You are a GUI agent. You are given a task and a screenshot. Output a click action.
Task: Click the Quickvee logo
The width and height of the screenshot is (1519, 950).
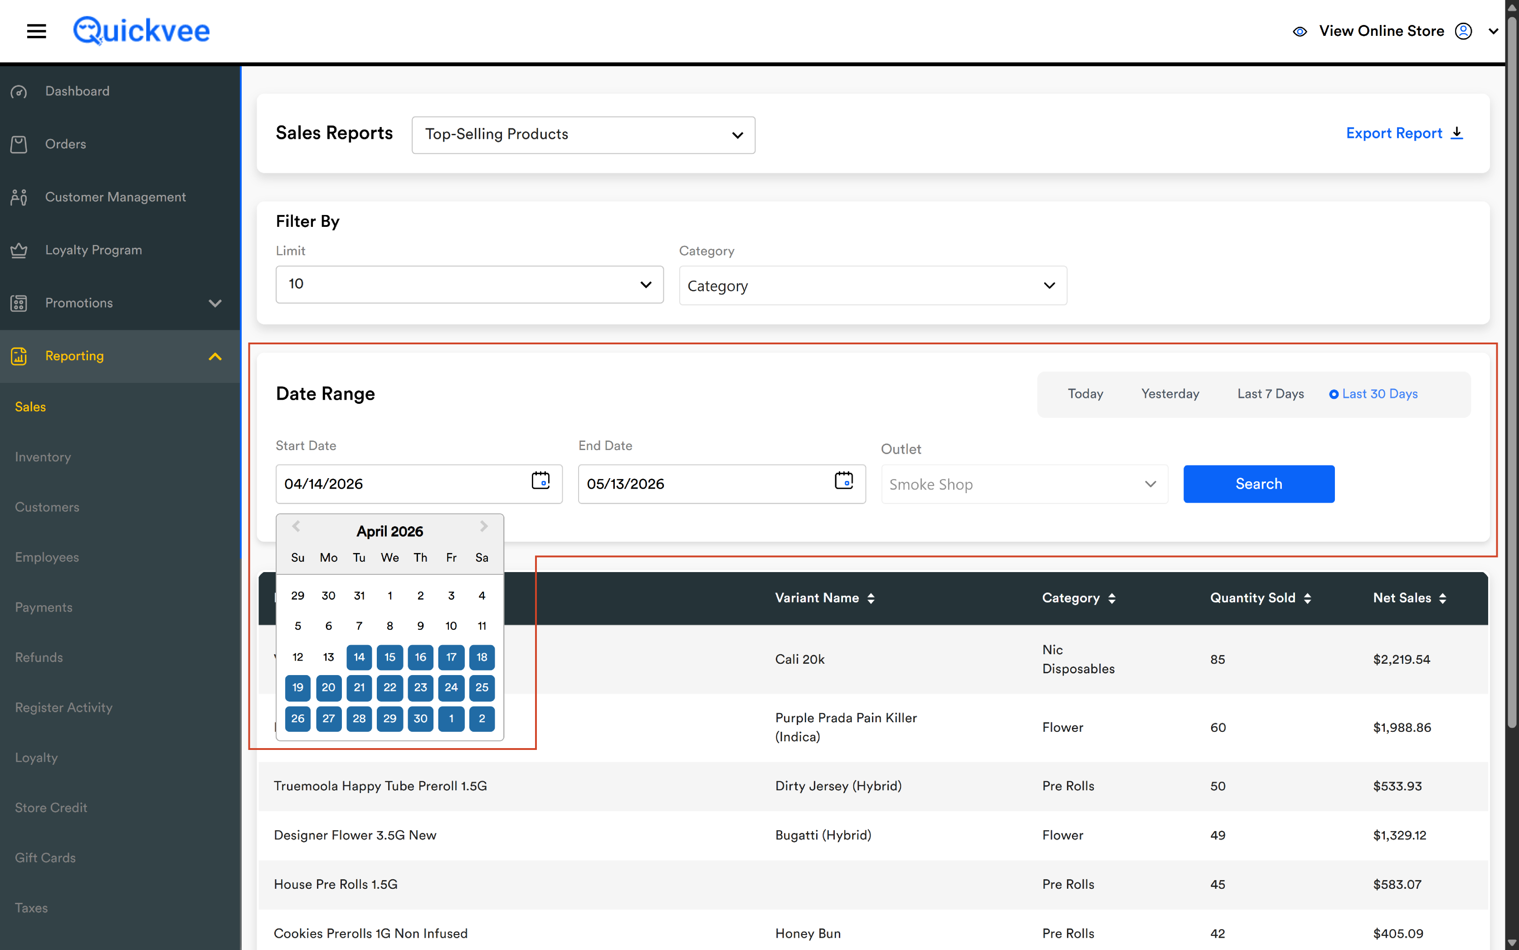(141, 30)
